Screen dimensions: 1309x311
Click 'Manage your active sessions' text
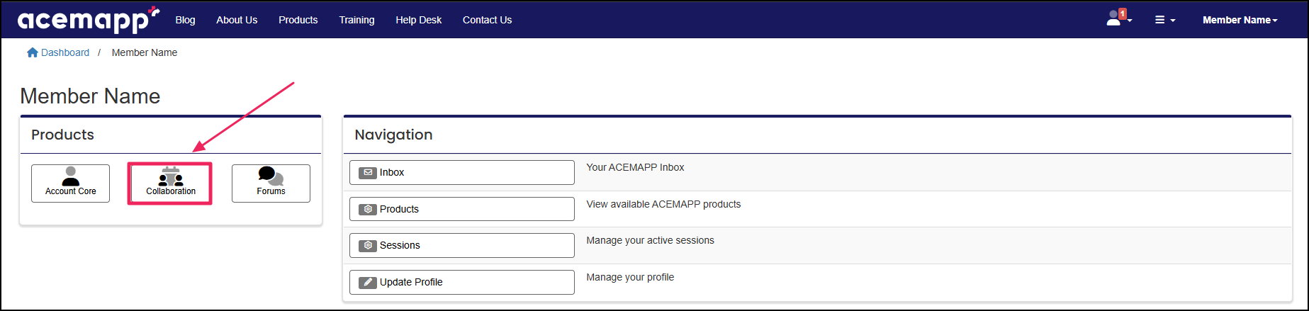(x=650, y=240)
